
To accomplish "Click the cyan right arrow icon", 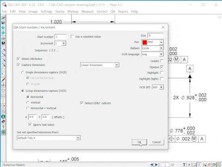I will (3, 28).
